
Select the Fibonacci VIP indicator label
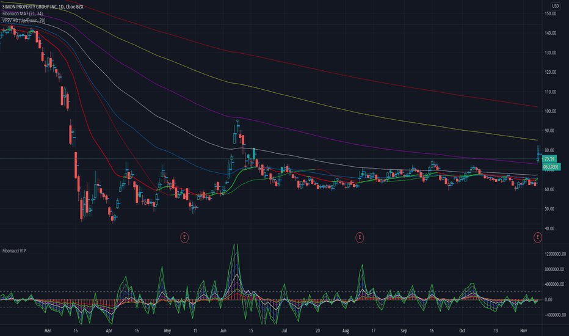coord(14,250)
